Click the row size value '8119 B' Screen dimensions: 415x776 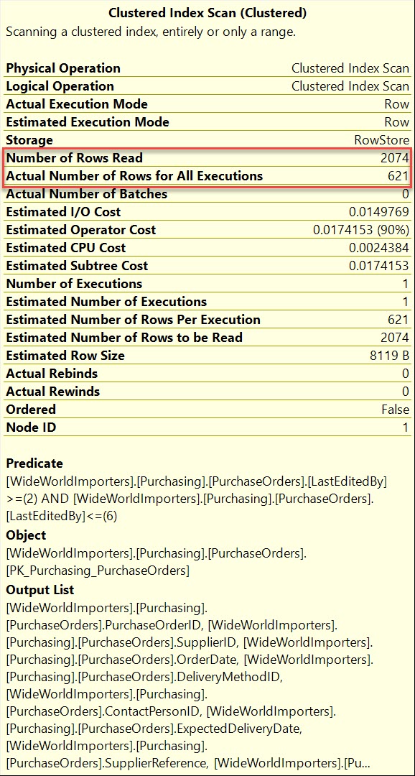click(388, 356)
